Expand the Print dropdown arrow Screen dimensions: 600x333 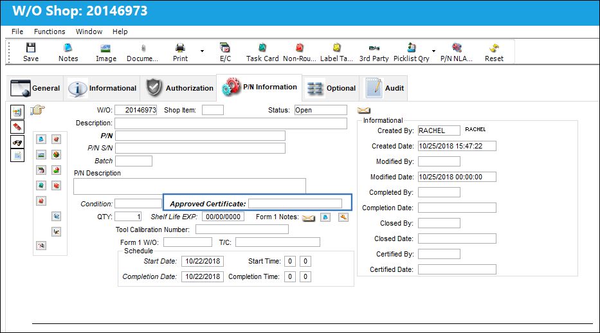(x=202, y=51)
